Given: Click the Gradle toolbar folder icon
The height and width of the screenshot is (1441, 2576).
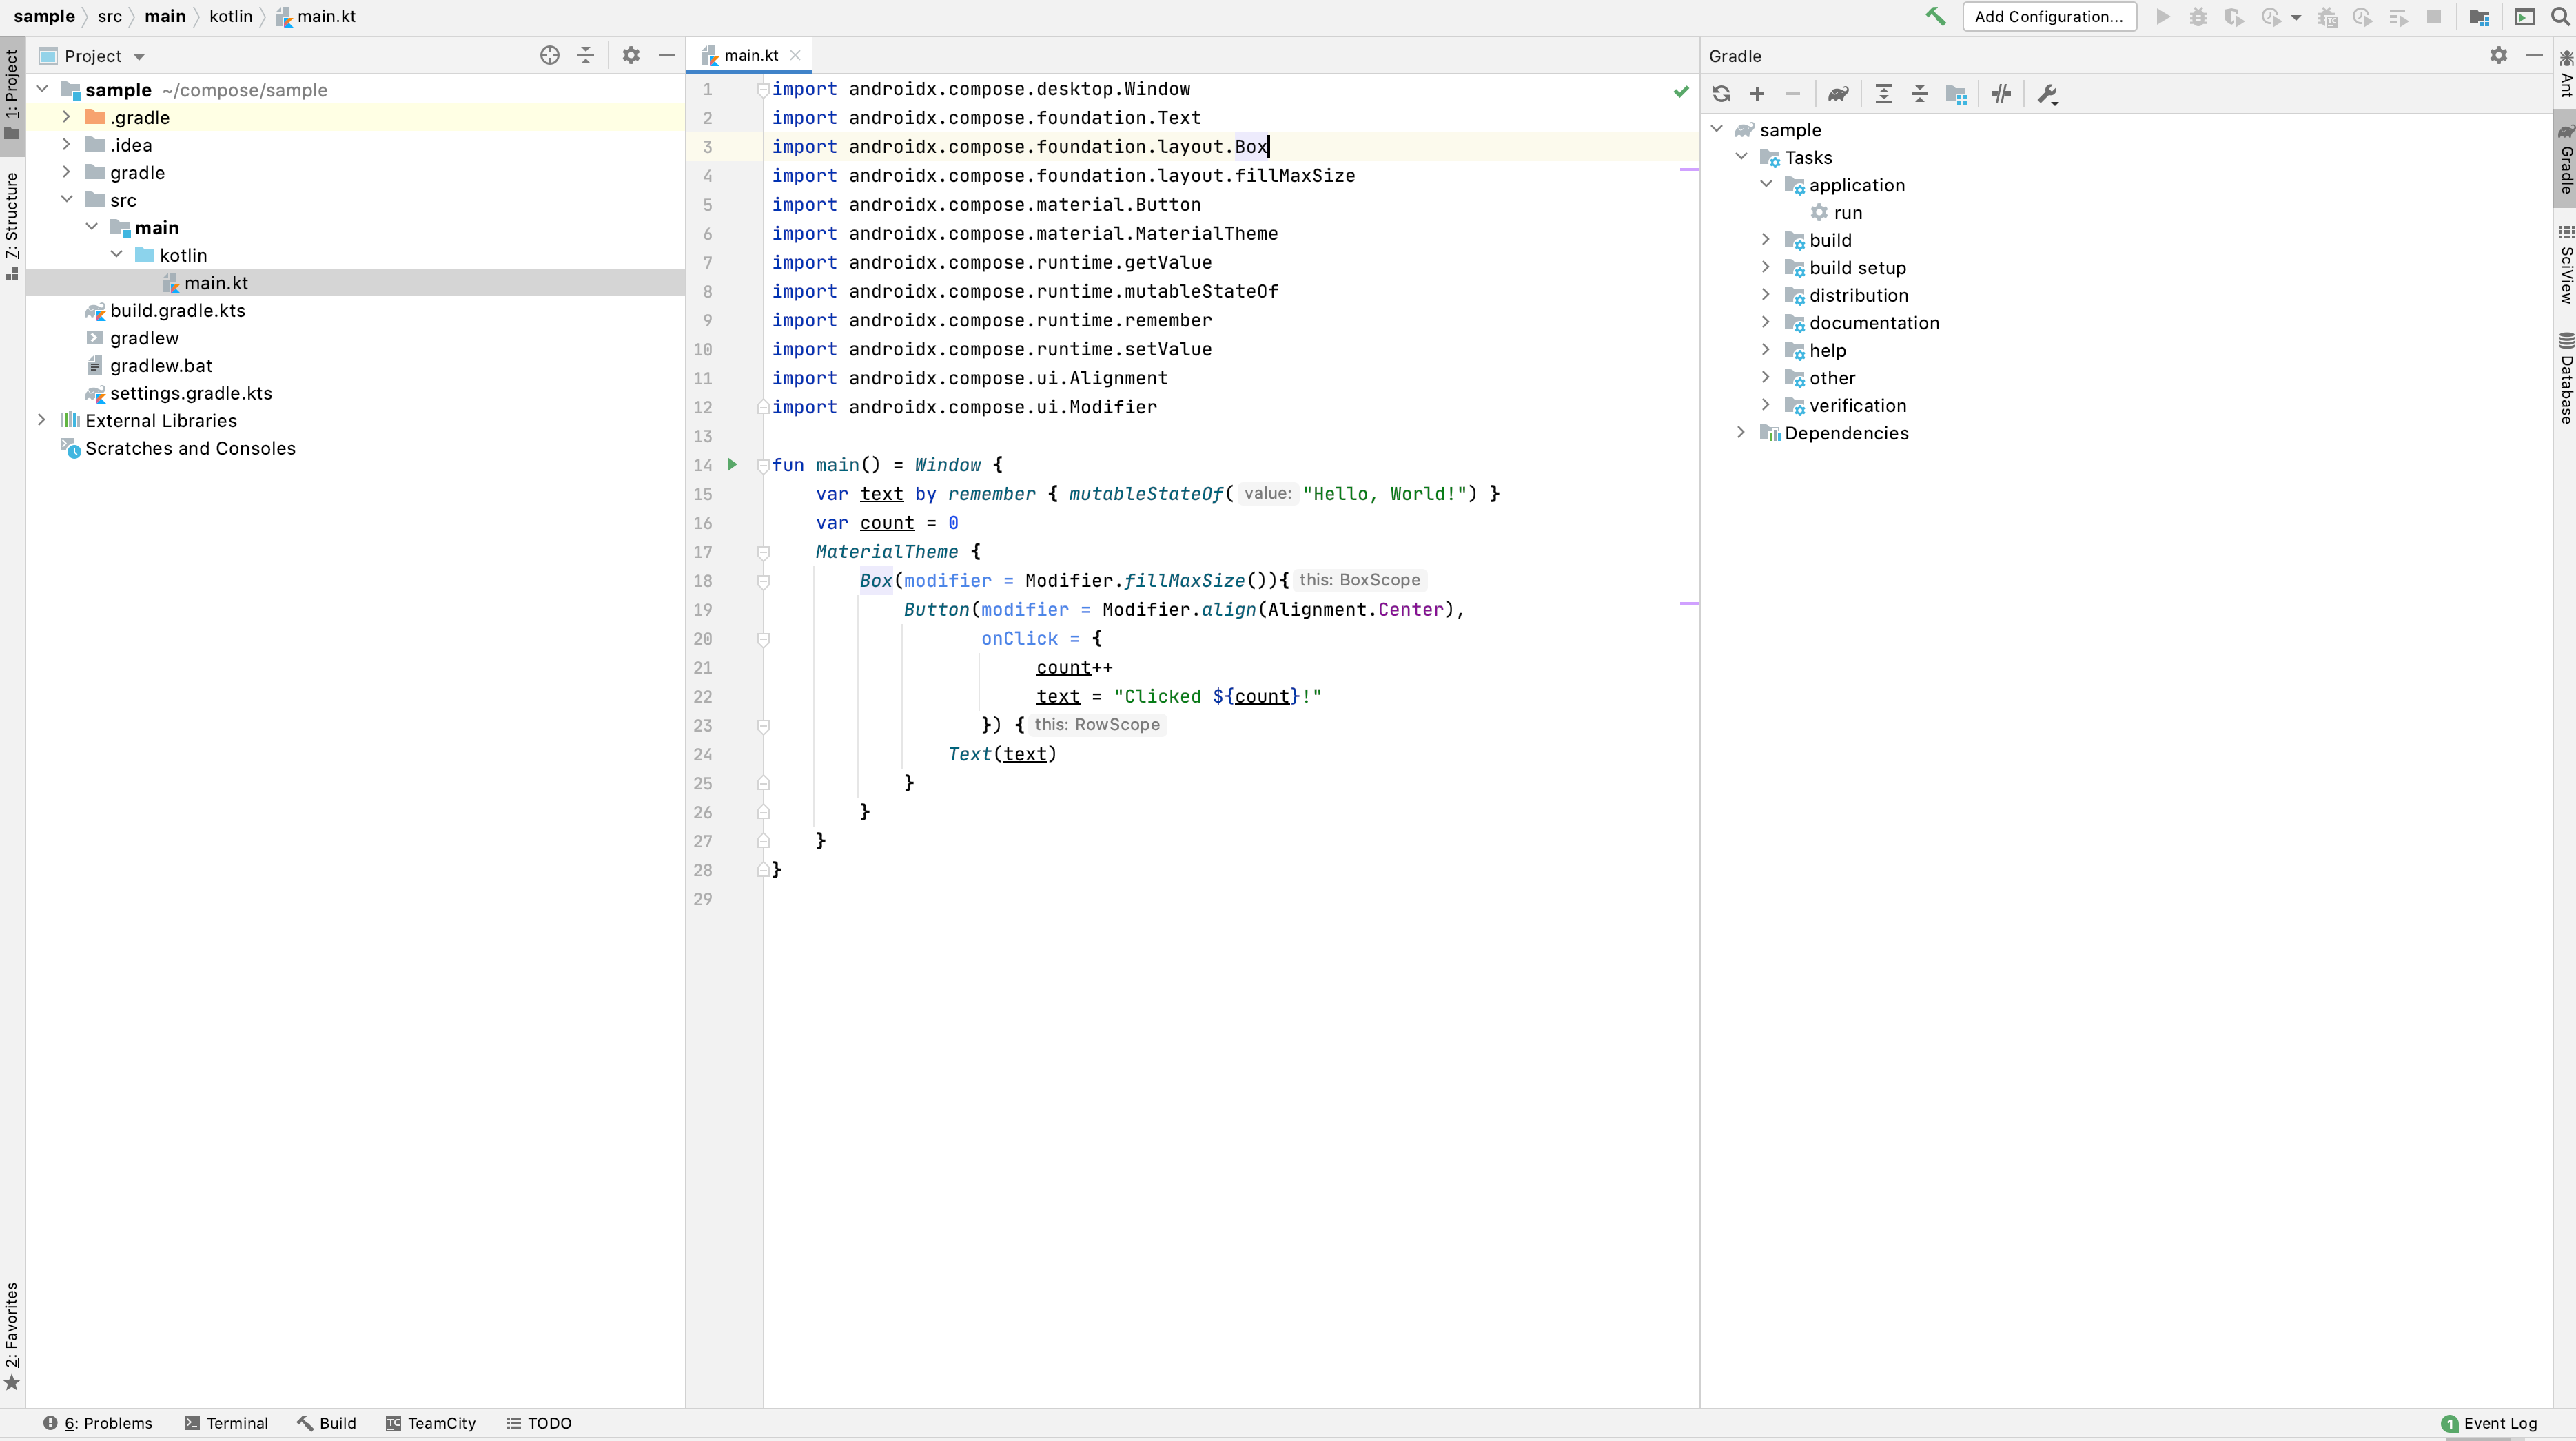Looking at the screenshot, I should [x=1957, y=94].
